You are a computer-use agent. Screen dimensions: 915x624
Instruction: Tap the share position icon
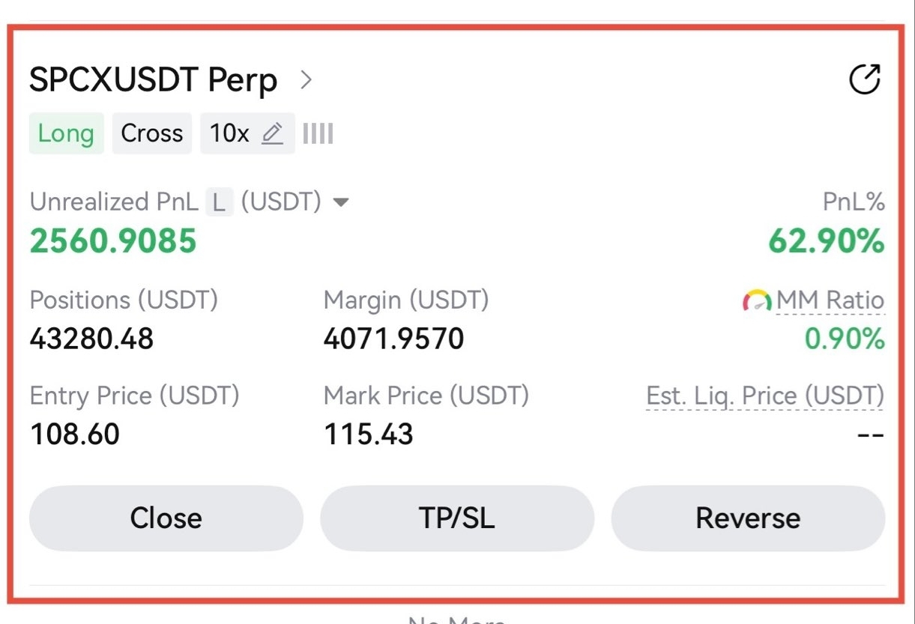[x=864, y=79]
